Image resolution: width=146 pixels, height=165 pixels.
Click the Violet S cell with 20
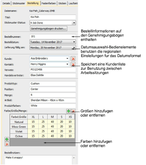click(61, 131)
